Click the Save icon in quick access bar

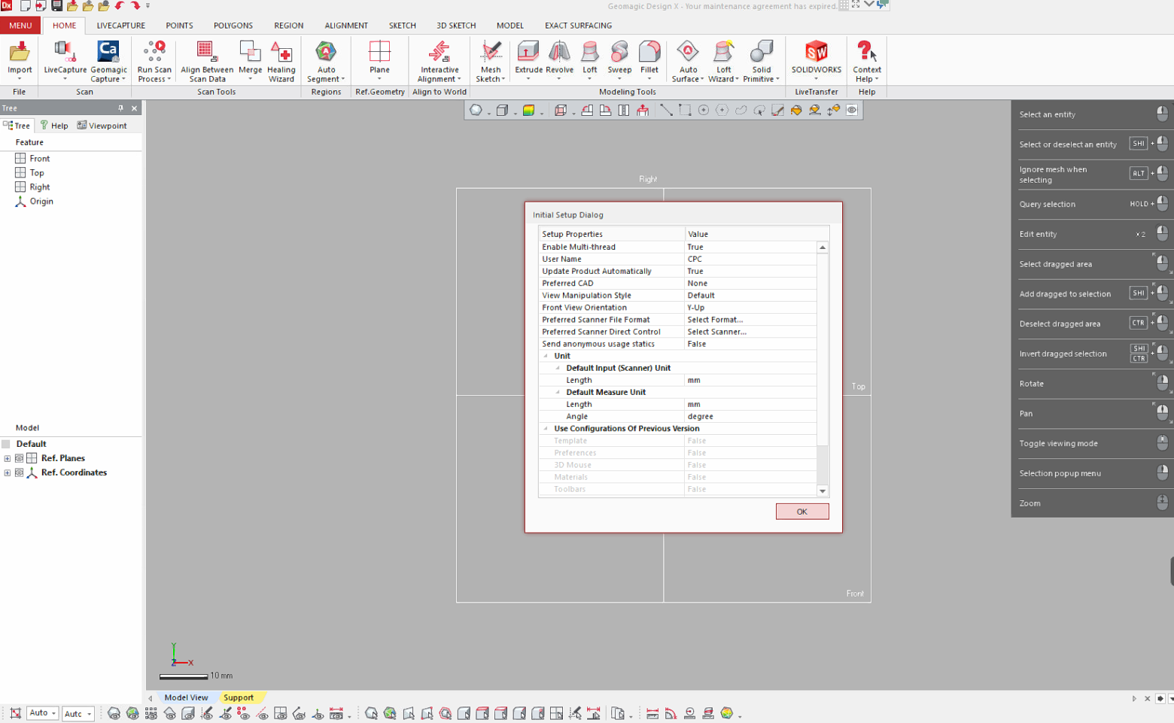pyautogui.click(x=56, y=5)
